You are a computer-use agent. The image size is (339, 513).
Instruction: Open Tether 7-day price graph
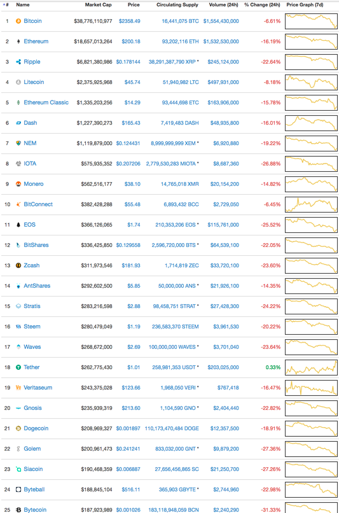coord(311,367)
